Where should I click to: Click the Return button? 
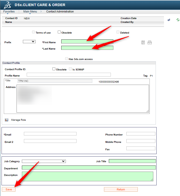[121, 189]
